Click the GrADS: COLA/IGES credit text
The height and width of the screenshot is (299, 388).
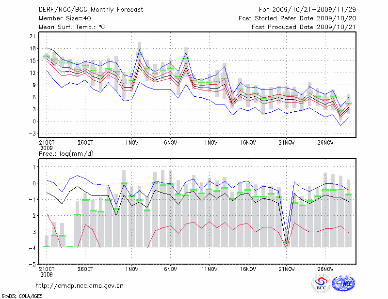(x=21, y=295)
